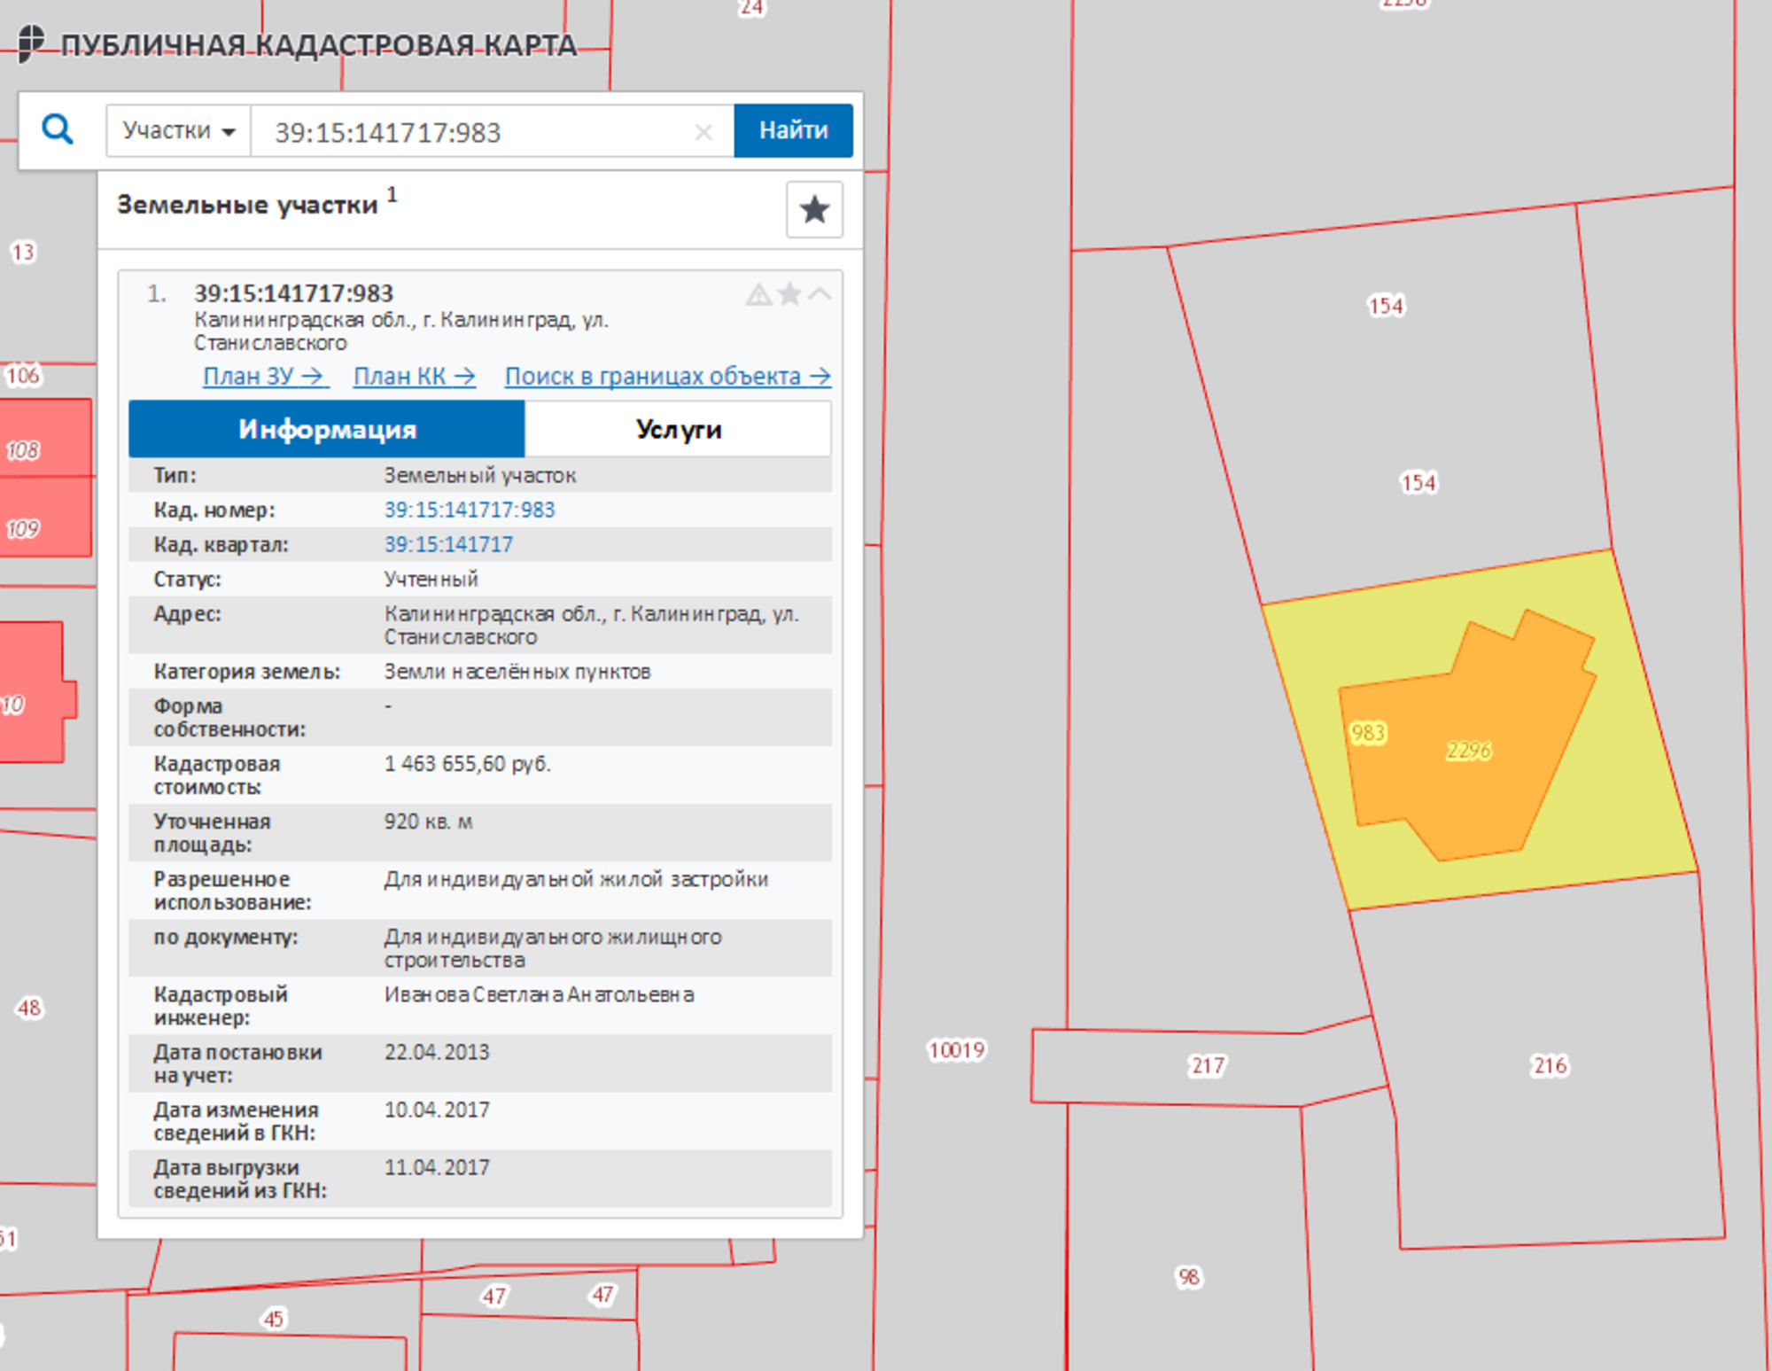Screen dimensions: 1772x1371
Task: Switch to the Информация tab
Action: point(327,429)
